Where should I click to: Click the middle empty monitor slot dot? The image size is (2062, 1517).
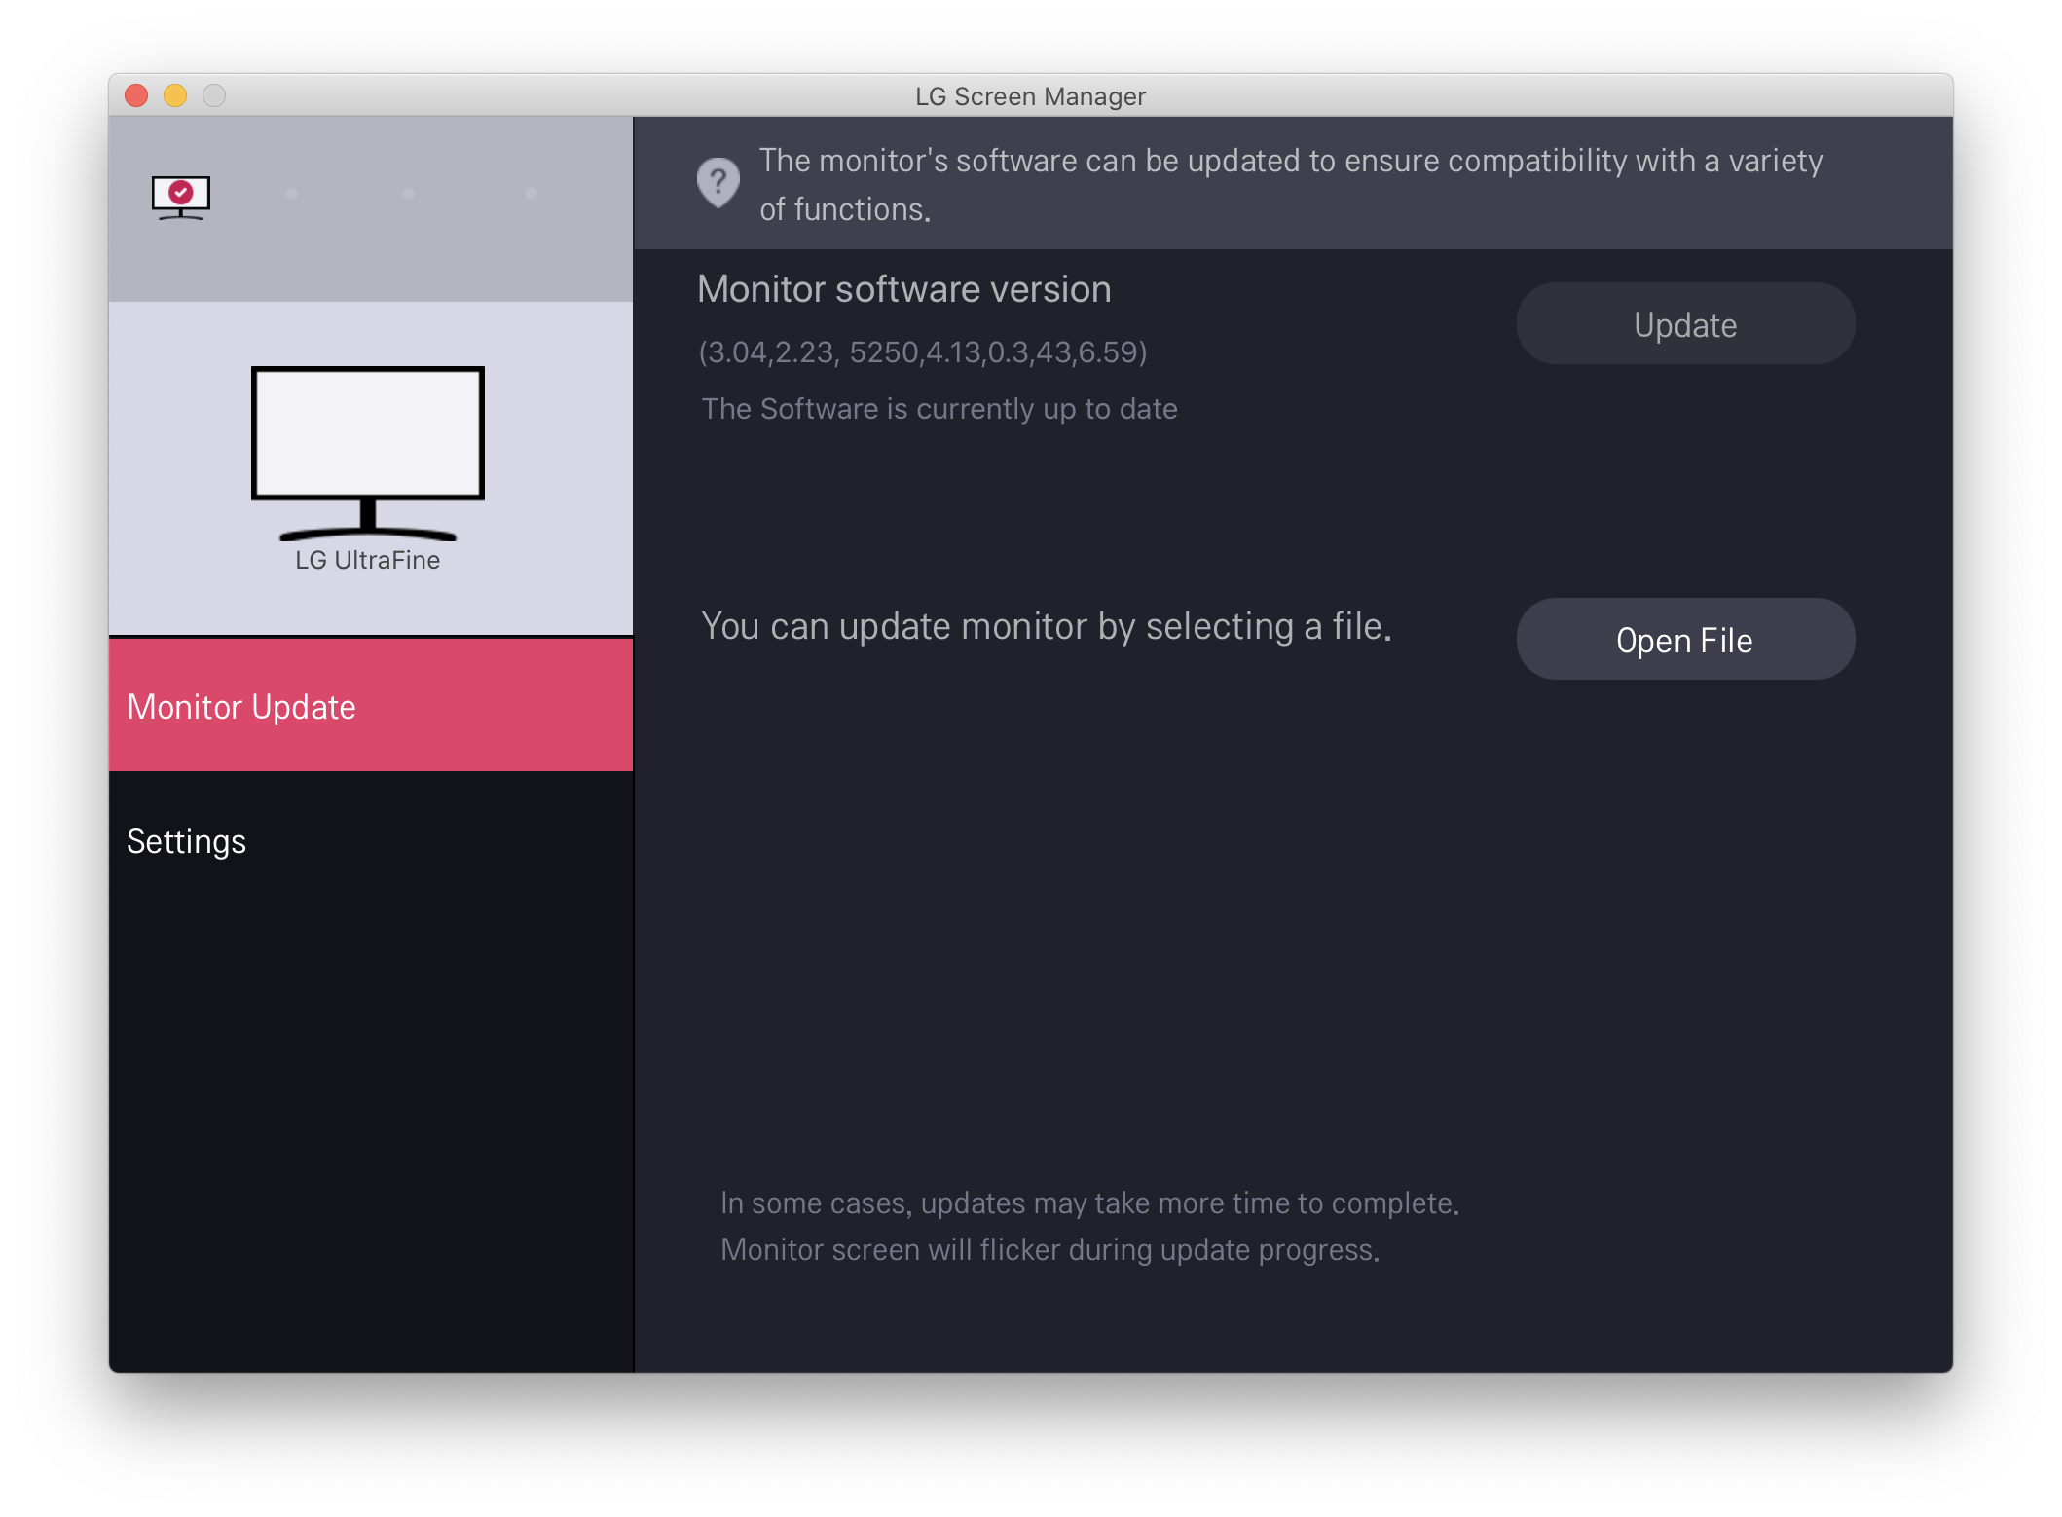(x=409, y=194)
